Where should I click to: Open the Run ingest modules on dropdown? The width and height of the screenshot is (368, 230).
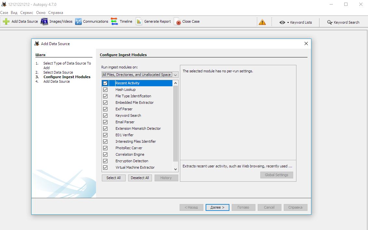pyautogui.click(x=140, y=75)
